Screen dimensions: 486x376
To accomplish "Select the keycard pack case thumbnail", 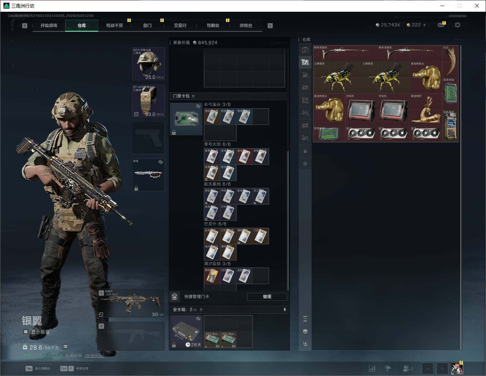I will pyautogui.click(x=186, y=119).
